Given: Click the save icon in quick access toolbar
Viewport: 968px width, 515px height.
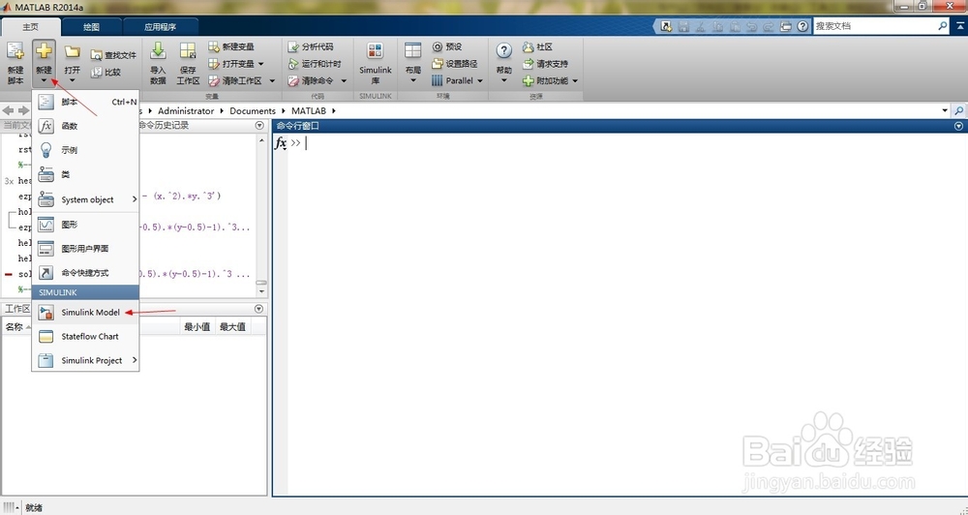Looking at the screenshot, I should pyautogui.click(x=683, y=26).
